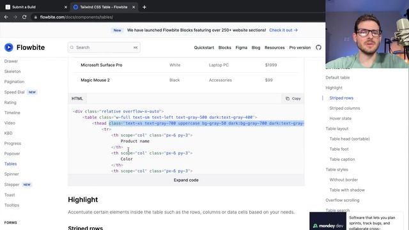Open Video in the sidebar
409x230 pixels.
pos(10,123)
